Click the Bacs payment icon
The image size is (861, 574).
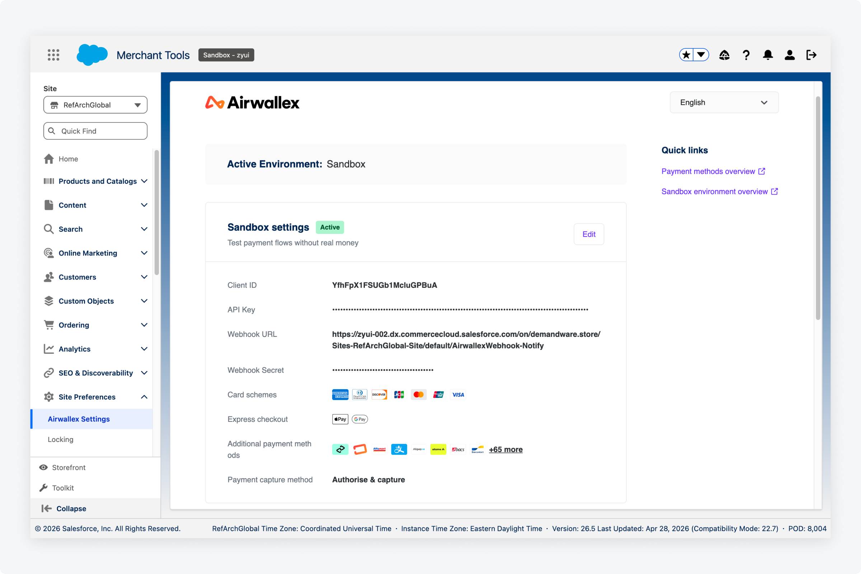coord(458,449)
